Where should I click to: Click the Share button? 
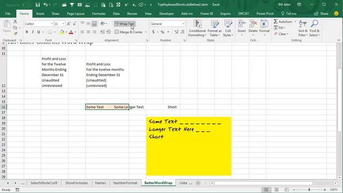click(322, 13)
